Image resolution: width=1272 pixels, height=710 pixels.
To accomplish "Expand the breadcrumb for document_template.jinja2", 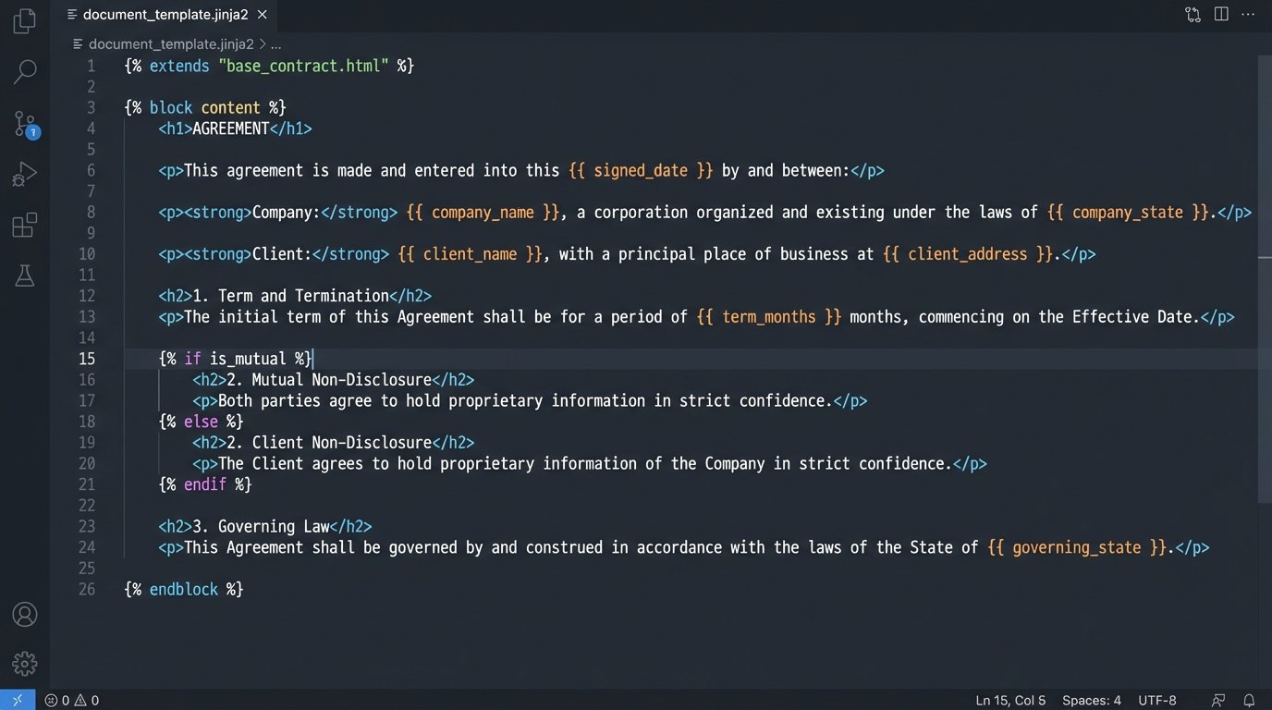I will [x=170, y=43].
